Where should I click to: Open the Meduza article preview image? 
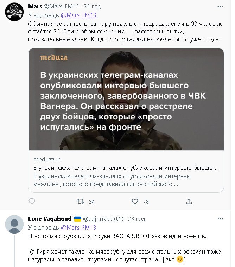pos(126,99)
